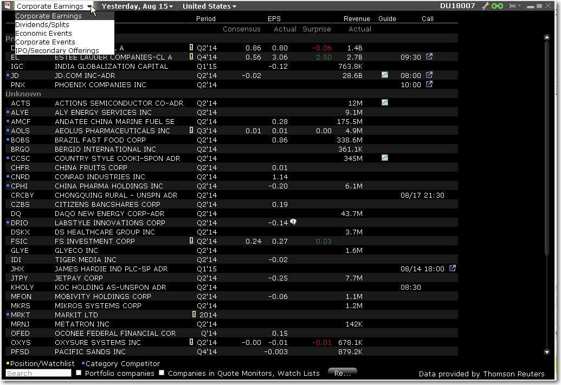Screen dimensions: 561x385
Task: Click the blue competitor dot beside CNRD
Action: click(x=8, y=176)
